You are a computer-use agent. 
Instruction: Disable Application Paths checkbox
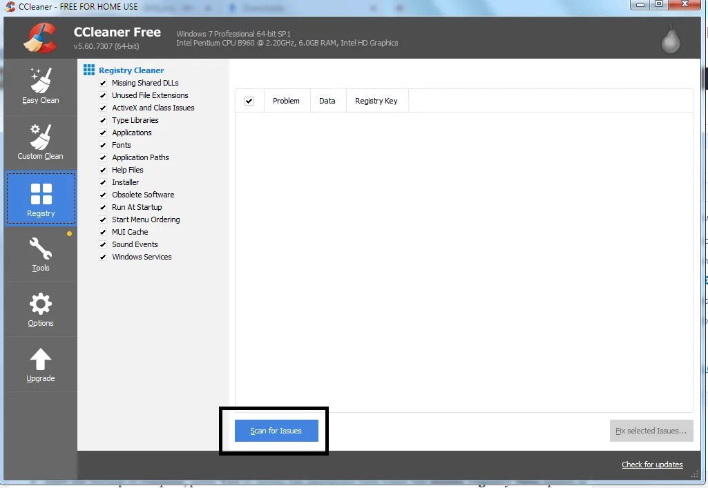(103, 157)
